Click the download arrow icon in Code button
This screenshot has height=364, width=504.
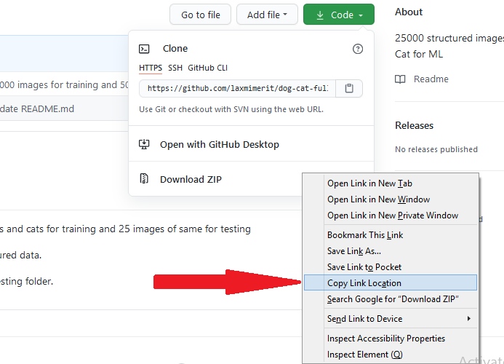tap(320, 15)
